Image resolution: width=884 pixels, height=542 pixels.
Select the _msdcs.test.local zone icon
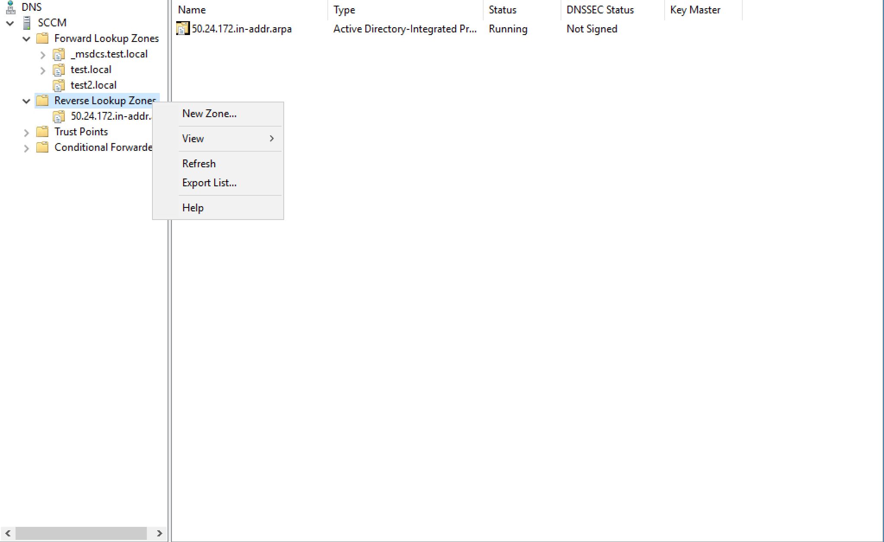pos(59,54)
